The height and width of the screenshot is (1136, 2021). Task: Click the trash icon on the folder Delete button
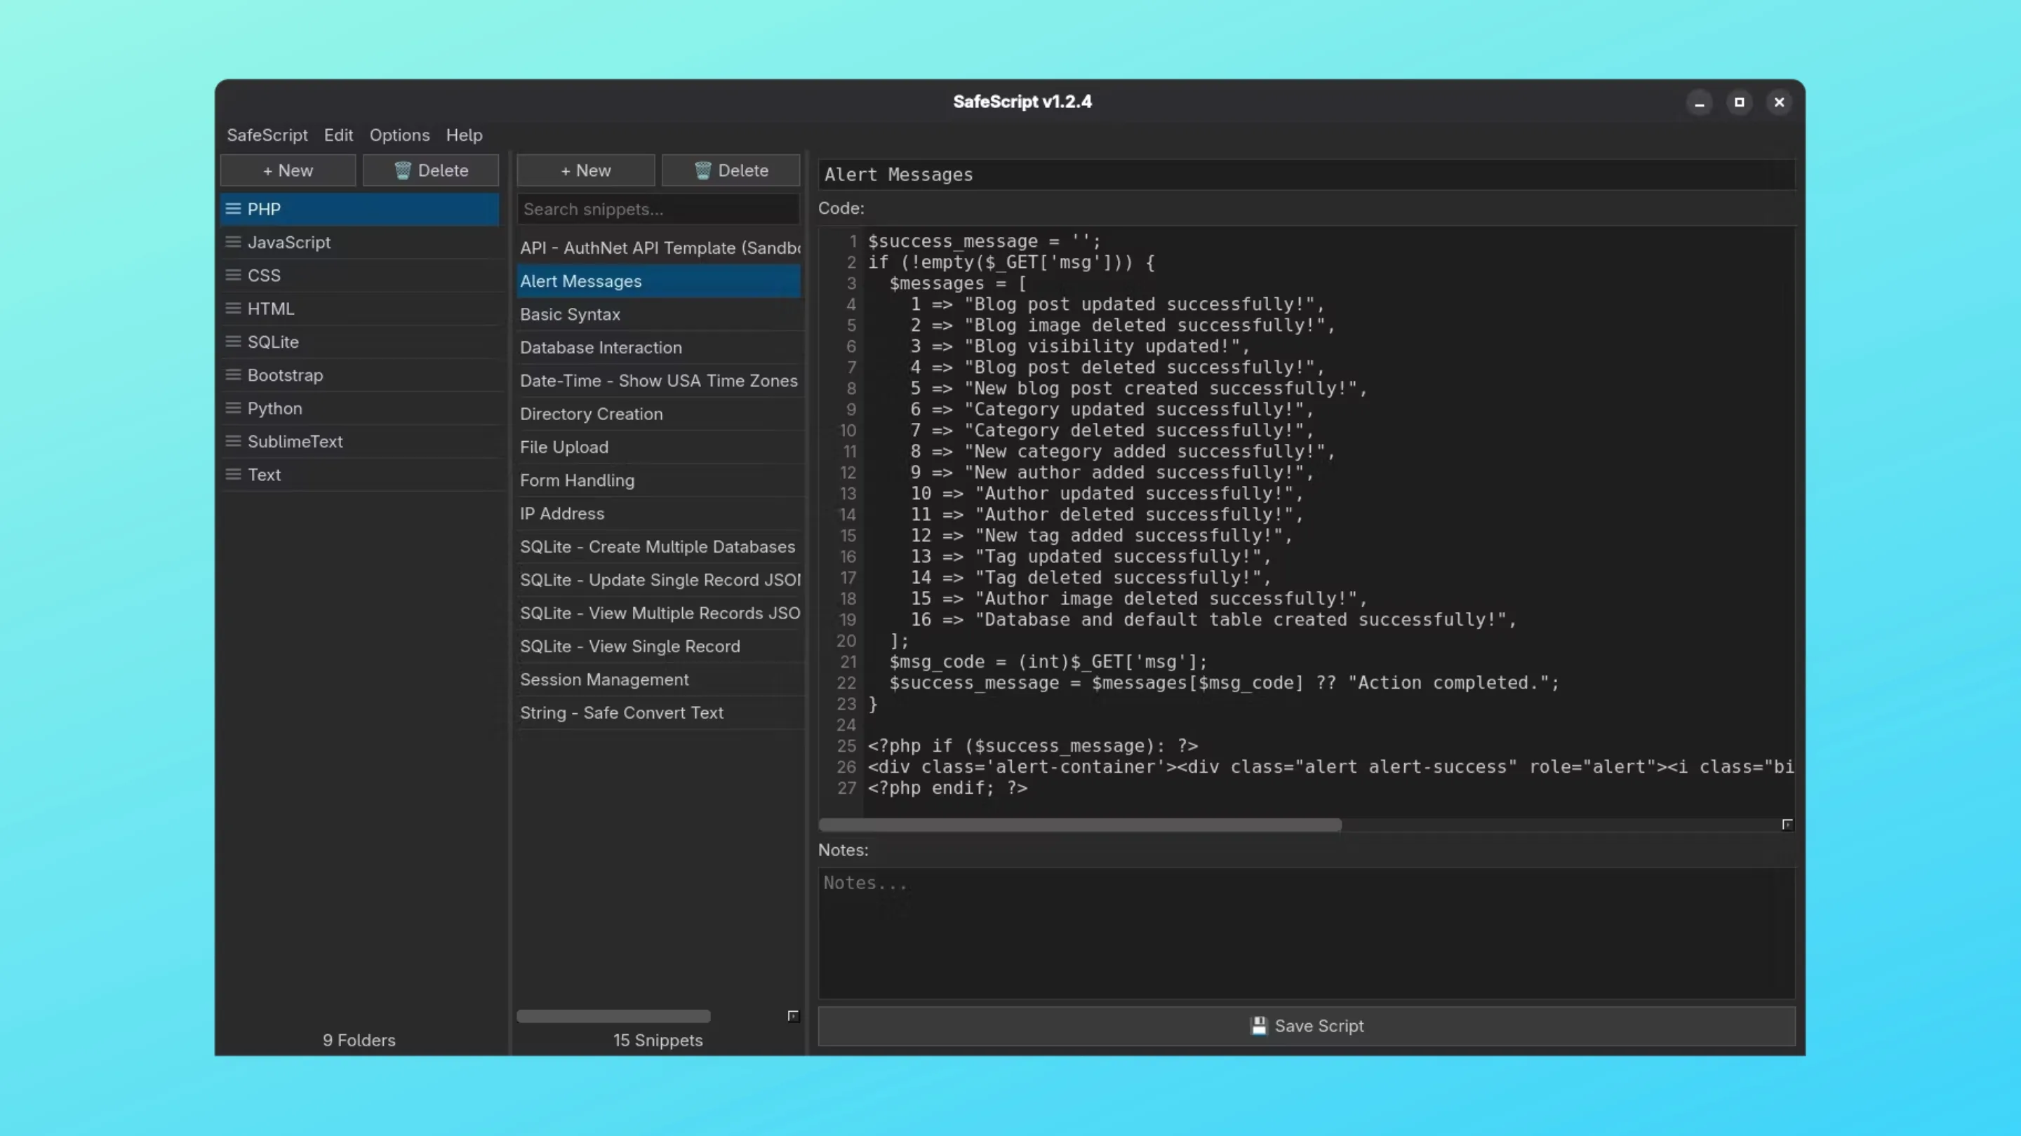[x=403, y=169]
